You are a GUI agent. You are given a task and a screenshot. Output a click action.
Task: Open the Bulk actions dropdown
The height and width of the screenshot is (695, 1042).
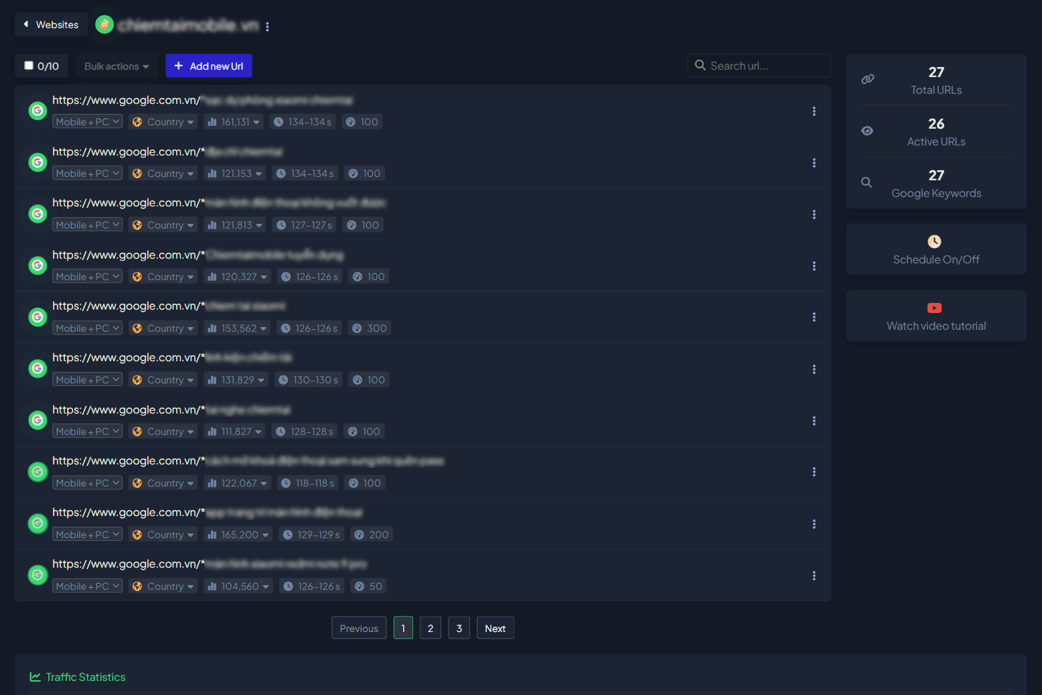click(117, 66)
